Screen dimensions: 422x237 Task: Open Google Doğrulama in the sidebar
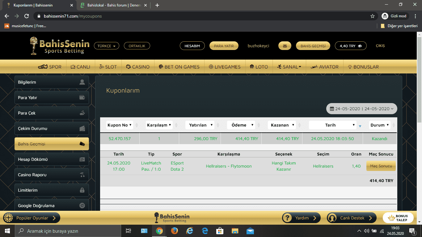click(x=52, y=206)
